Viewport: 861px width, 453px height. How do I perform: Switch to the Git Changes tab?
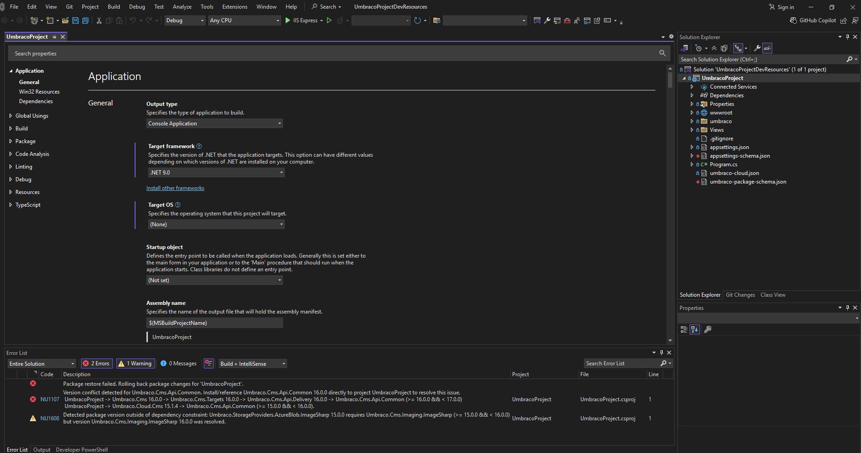[x=740, y=295]
